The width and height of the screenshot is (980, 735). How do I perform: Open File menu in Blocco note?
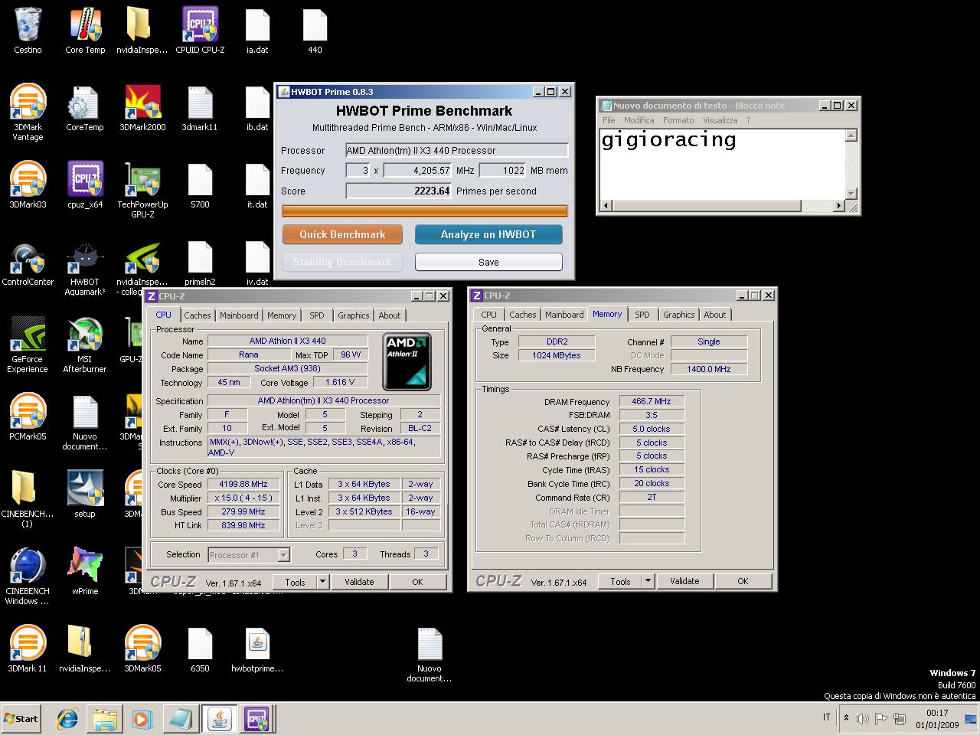click(609, 120)
